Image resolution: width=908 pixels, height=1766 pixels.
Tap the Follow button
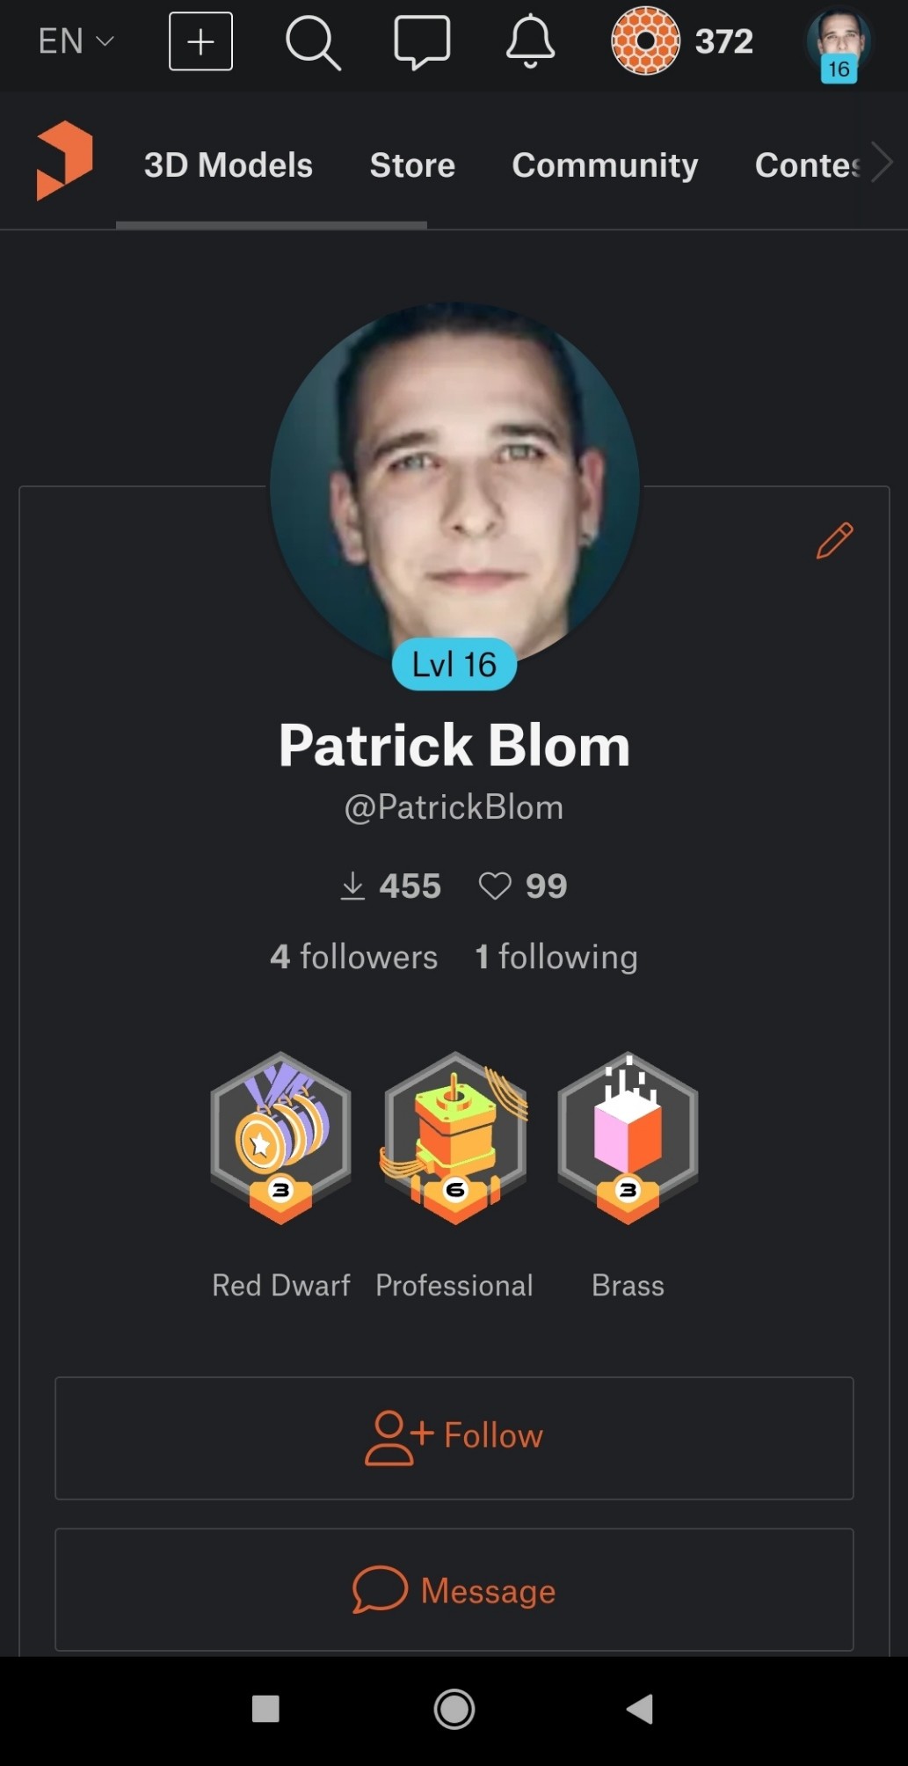point(454,1438)
